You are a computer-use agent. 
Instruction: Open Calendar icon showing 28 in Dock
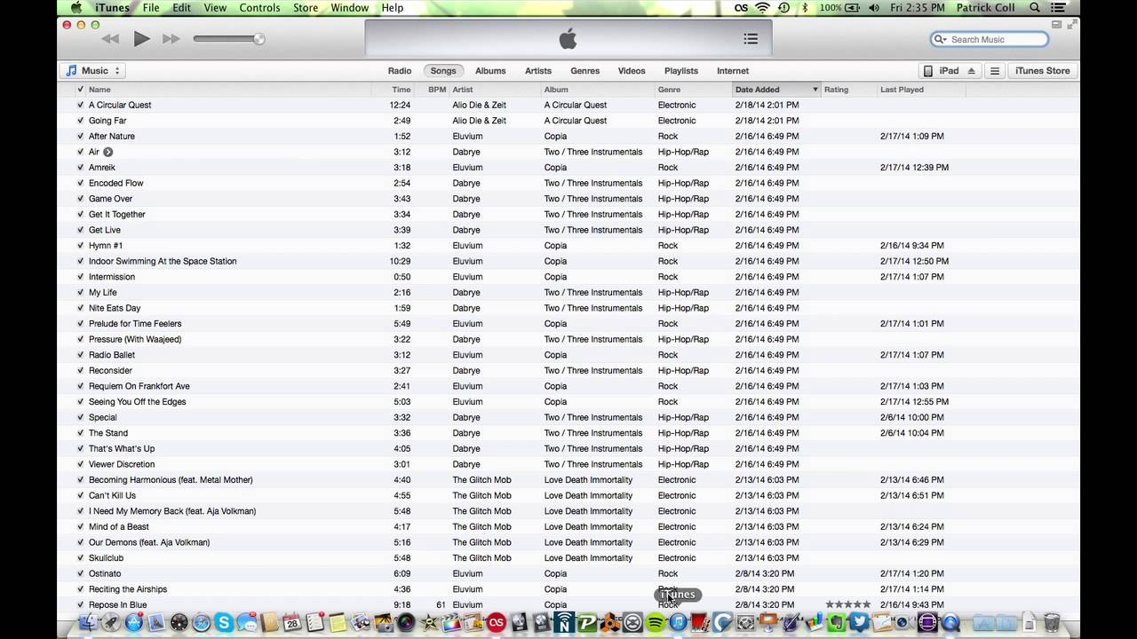(292, 623)
